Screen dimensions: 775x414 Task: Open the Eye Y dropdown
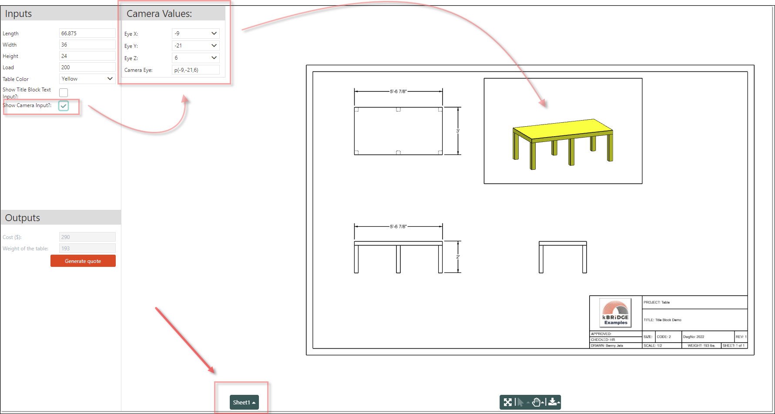(196, 46)
